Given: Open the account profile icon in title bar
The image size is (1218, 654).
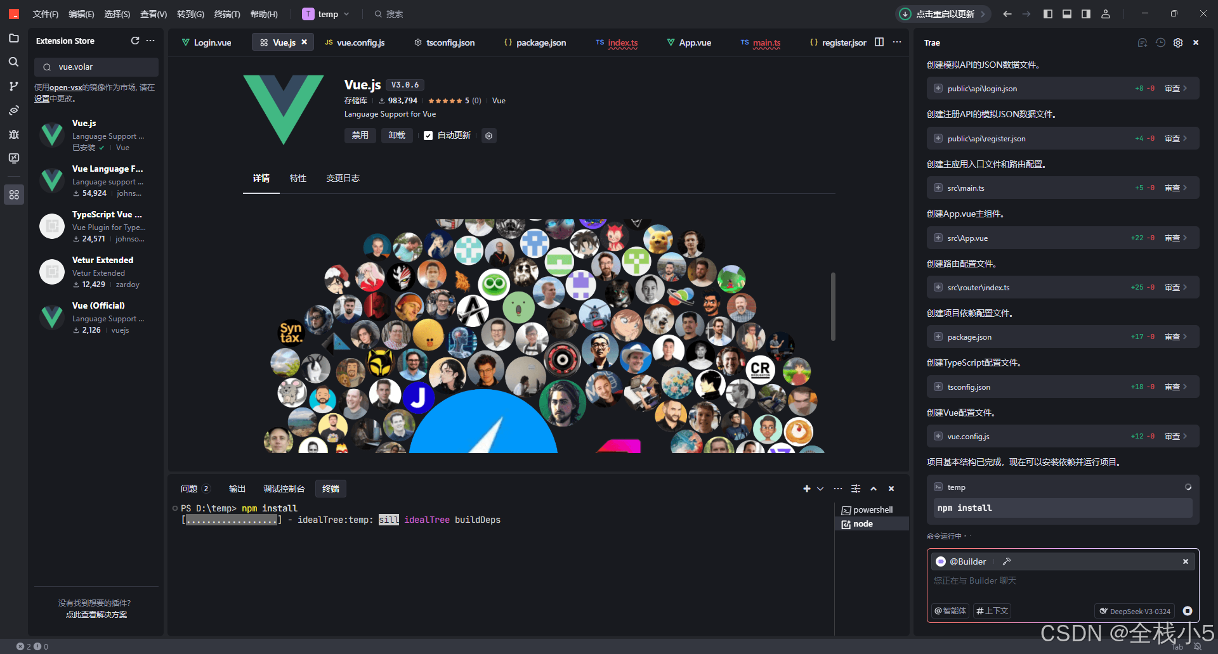Looking at the screenshot, I should coord(1106,14).
